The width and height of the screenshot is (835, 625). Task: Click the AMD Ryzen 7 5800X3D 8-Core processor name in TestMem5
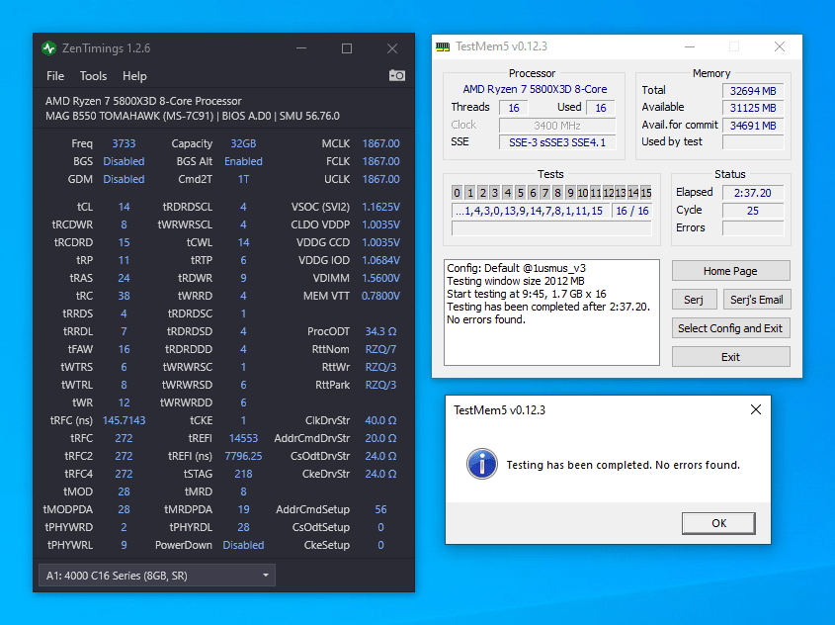tap(535, 90)
